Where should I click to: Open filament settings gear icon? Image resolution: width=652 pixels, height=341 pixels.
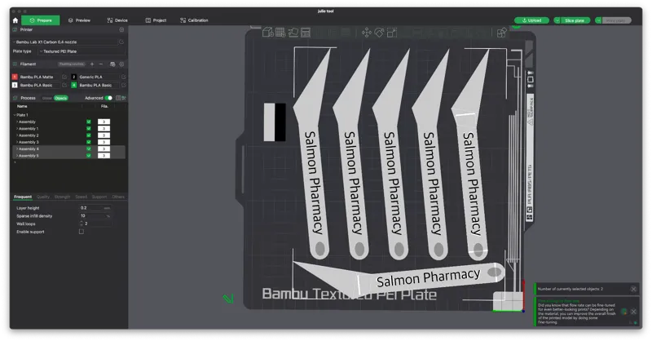coord(121,64)
